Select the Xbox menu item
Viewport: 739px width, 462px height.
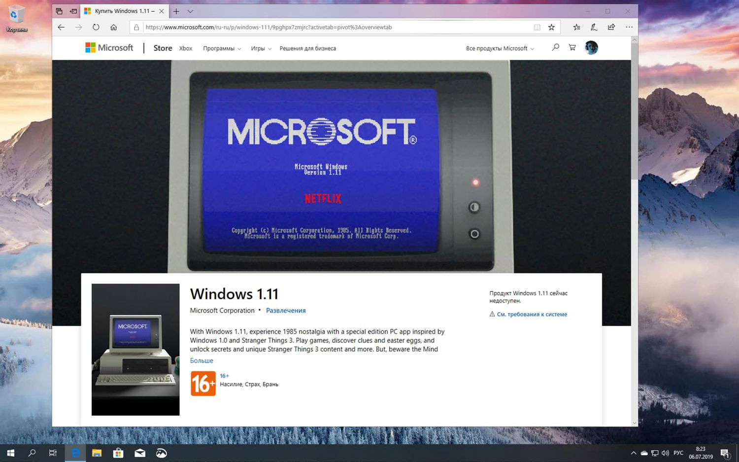pyautogui.click(x=186, y=48)
